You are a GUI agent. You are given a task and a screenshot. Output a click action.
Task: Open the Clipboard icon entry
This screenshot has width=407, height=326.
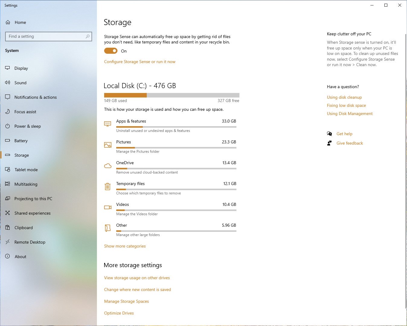(x=8, y=228)
